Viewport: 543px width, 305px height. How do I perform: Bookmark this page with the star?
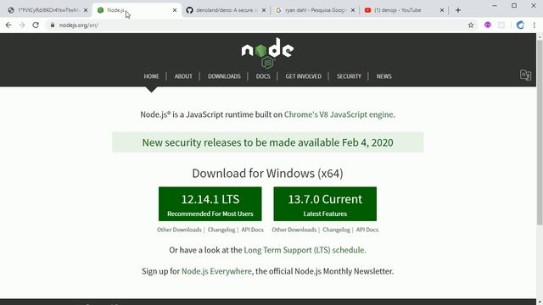(x=471, y=25)
